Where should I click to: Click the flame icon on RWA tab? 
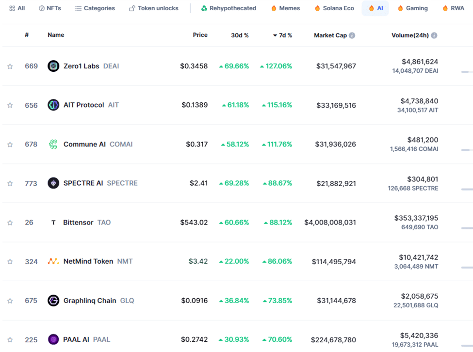445,8
